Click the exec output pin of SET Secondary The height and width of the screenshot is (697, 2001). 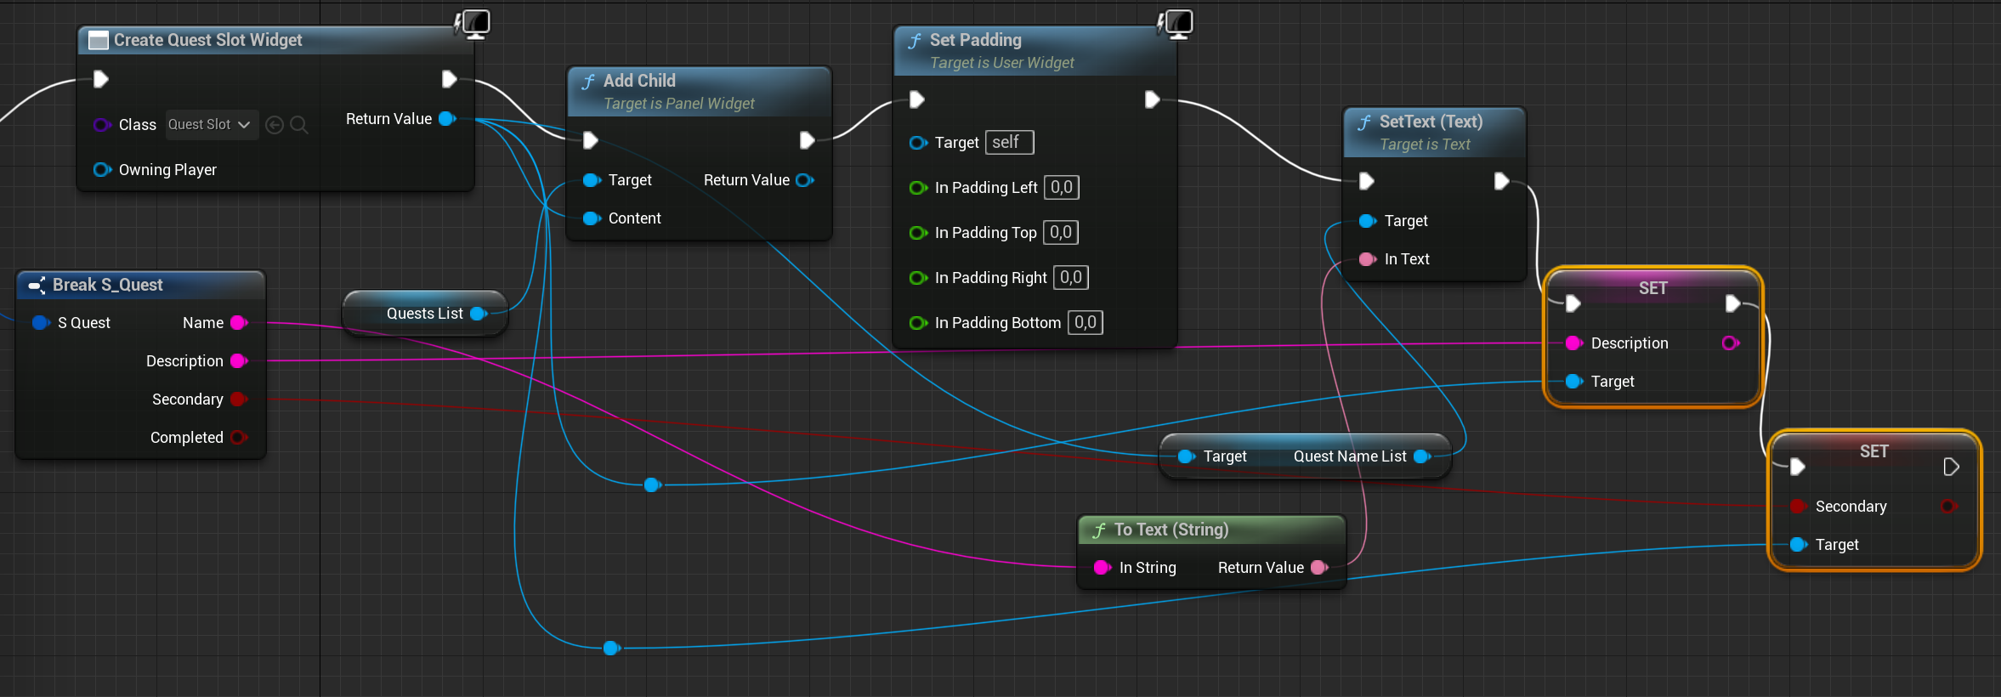click(1952, 467)
